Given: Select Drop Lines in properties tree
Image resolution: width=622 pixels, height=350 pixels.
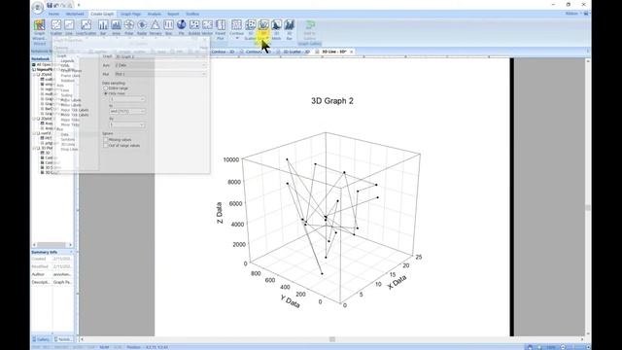Looking at the screenshot, I should [x=69, y=149].
